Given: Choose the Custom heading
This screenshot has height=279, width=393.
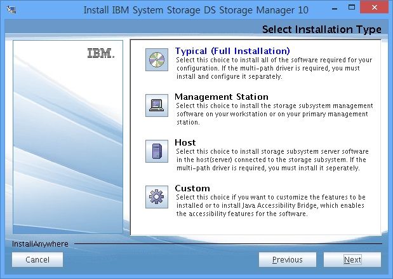Looking at the screenshot, I should pos(192,188).
